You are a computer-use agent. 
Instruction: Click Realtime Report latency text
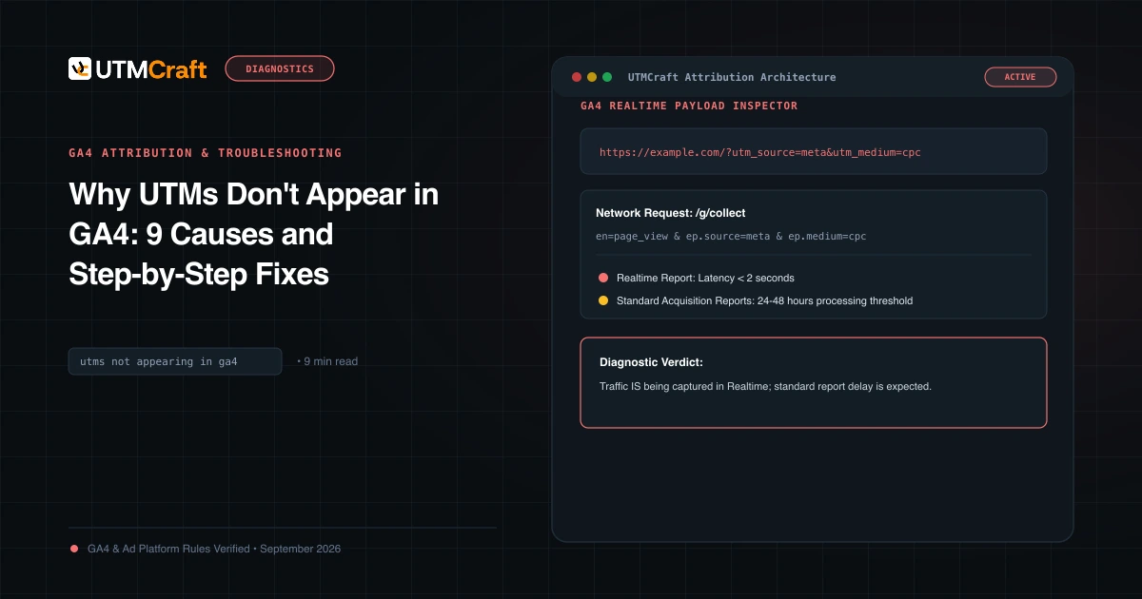click(x=705, y=278)
